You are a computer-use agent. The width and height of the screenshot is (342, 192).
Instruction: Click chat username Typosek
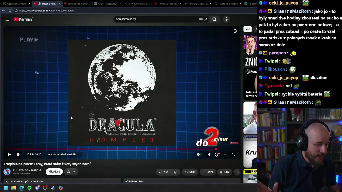273,86
